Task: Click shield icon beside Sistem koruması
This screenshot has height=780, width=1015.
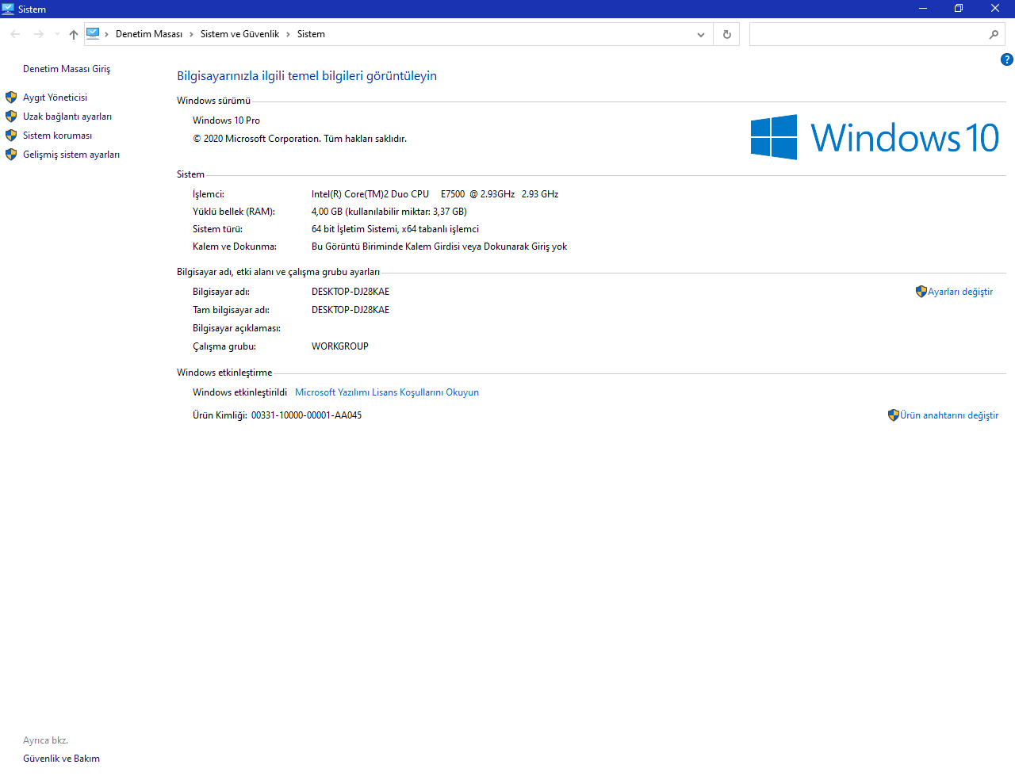Action: pyautogui.click(x=11, y=136)
